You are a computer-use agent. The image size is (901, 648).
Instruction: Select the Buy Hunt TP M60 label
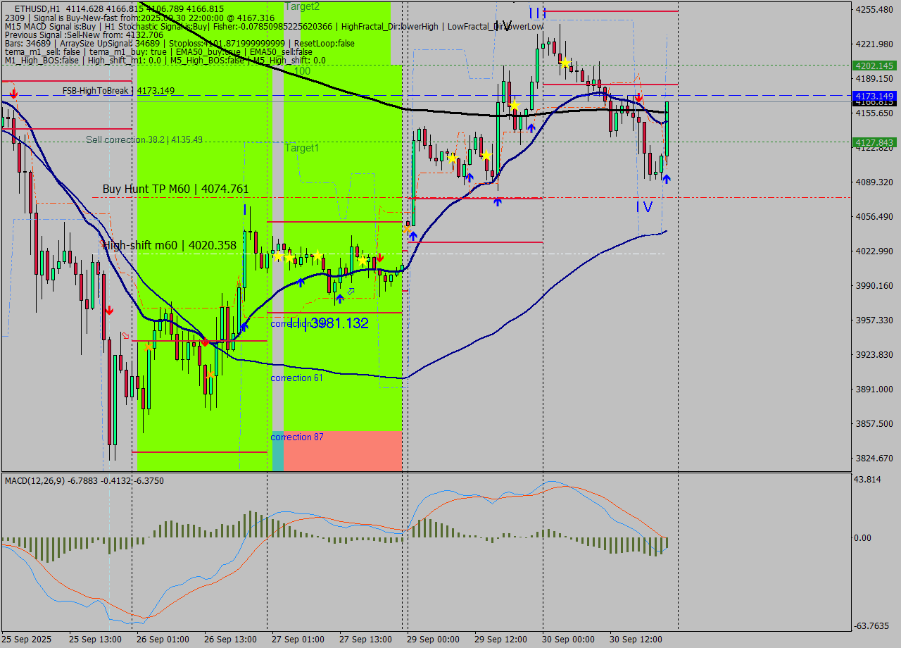[x=175, y=189]
